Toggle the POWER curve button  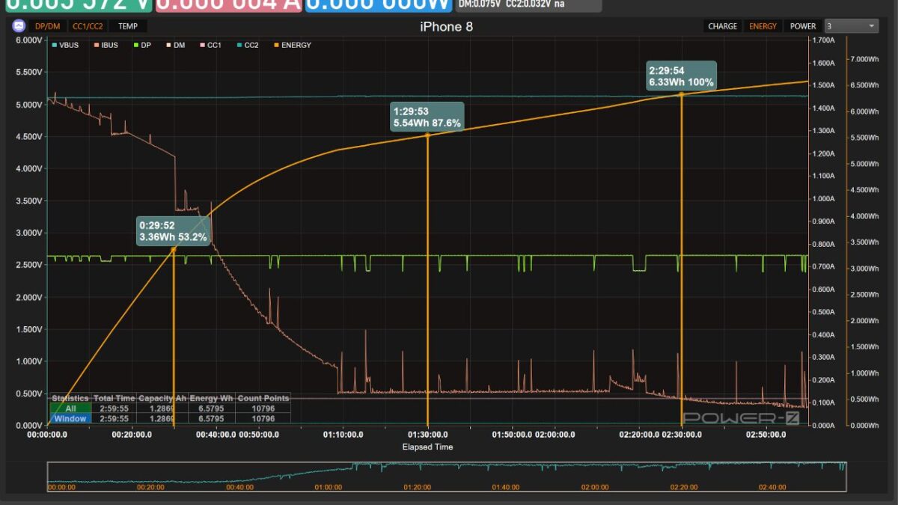coord(803,26)
